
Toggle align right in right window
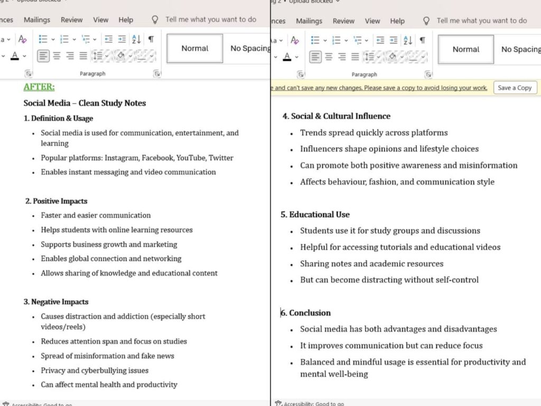click(x=342, y=57)
